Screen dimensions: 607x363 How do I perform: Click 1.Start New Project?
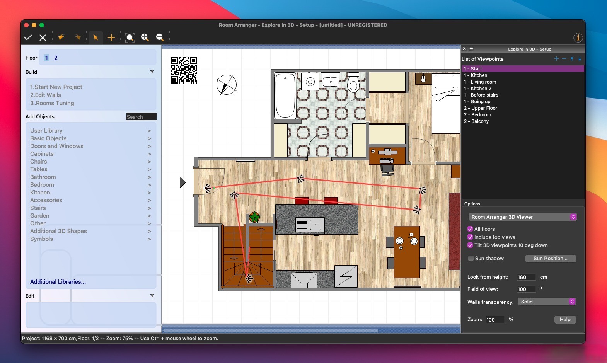coord(56,87)
